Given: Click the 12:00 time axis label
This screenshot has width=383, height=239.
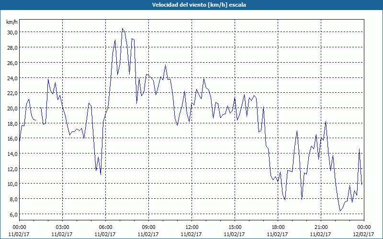Looking at the screenshot, I should (x=192, y=228).
